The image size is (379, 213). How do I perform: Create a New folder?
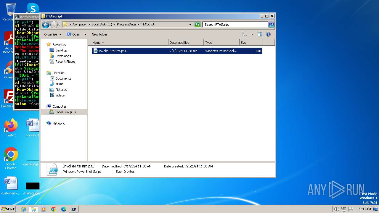[99, 34]
